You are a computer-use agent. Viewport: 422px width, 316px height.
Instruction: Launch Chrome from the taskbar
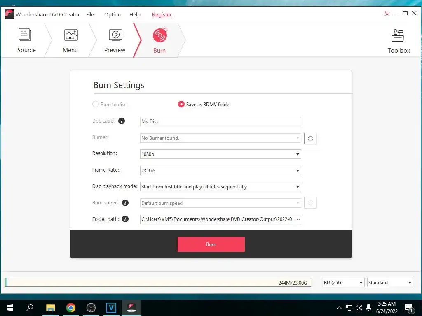[71, 308]
